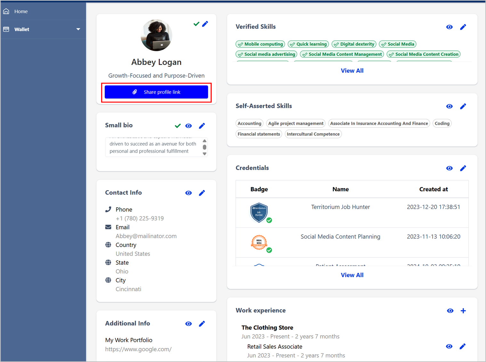The image size is (486, 362).
Task: View all Verified Skills
Action: (x=352, y=71)
